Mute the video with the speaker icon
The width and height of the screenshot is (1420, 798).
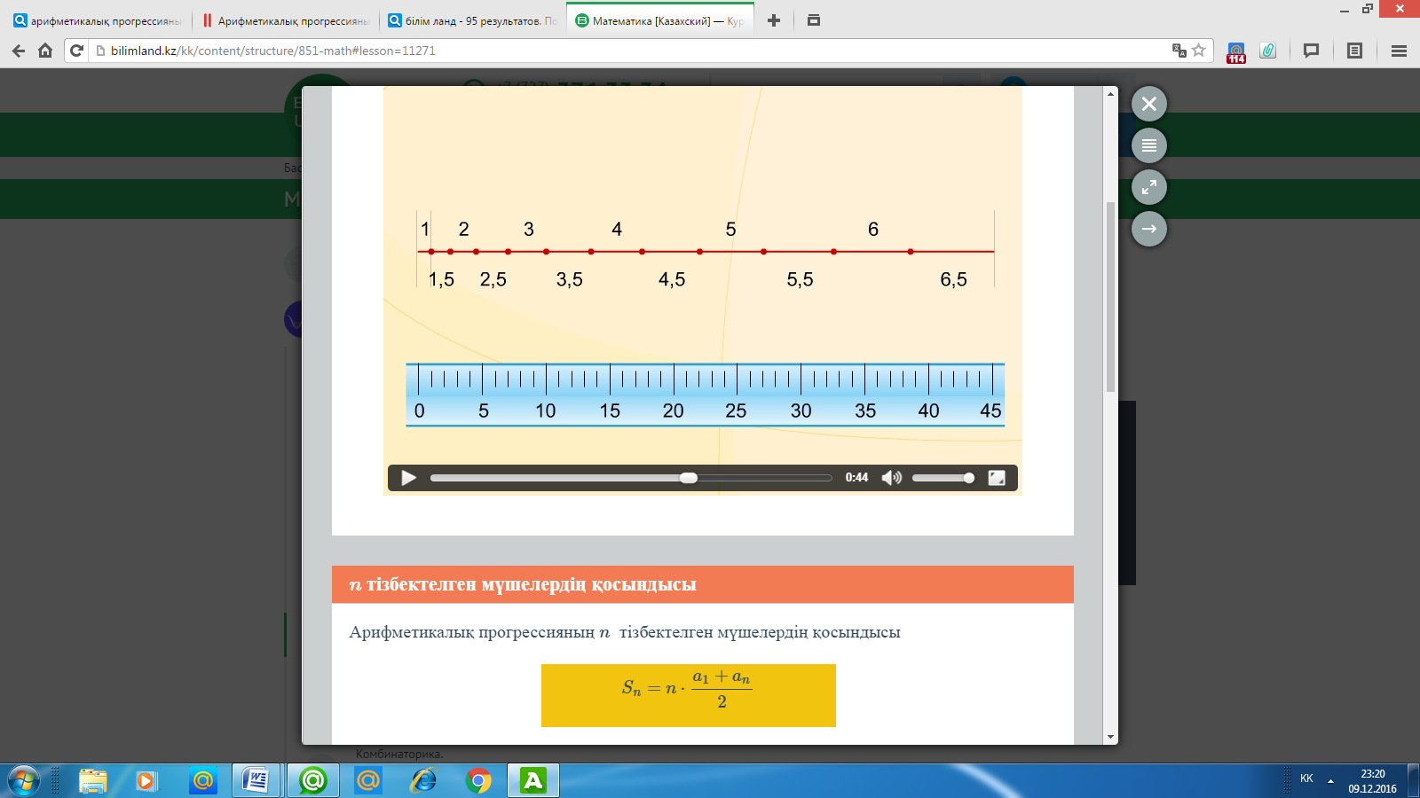click(891, 478)
